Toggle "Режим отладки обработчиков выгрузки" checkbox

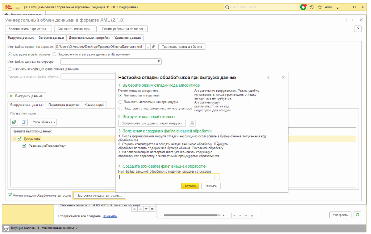(10, 195)
